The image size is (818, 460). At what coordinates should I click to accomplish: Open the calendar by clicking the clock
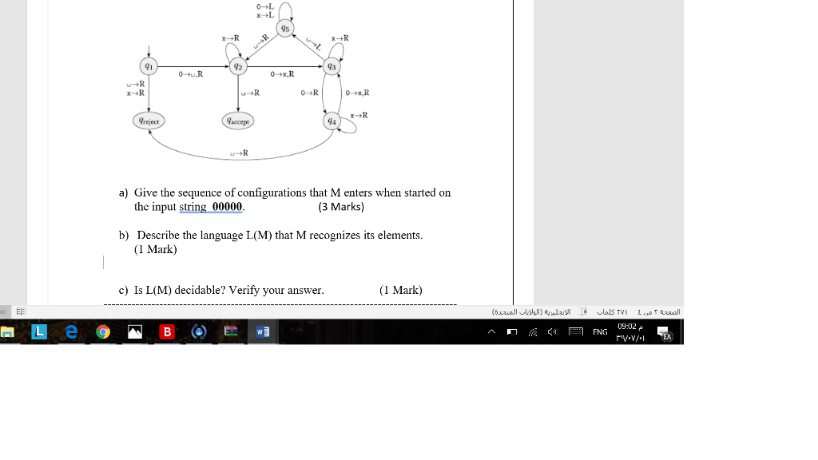(629, 331)
